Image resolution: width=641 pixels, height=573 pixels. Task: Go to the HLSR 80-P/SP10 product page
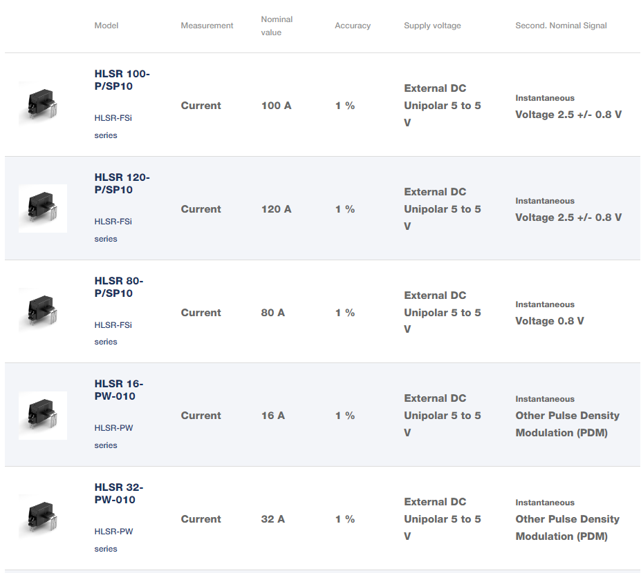119,287
